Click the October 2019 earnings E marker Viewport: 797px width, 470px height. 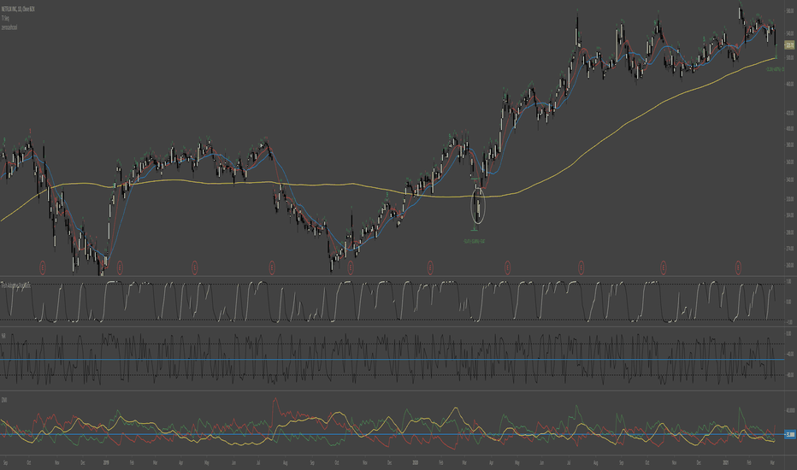(351, 267)
